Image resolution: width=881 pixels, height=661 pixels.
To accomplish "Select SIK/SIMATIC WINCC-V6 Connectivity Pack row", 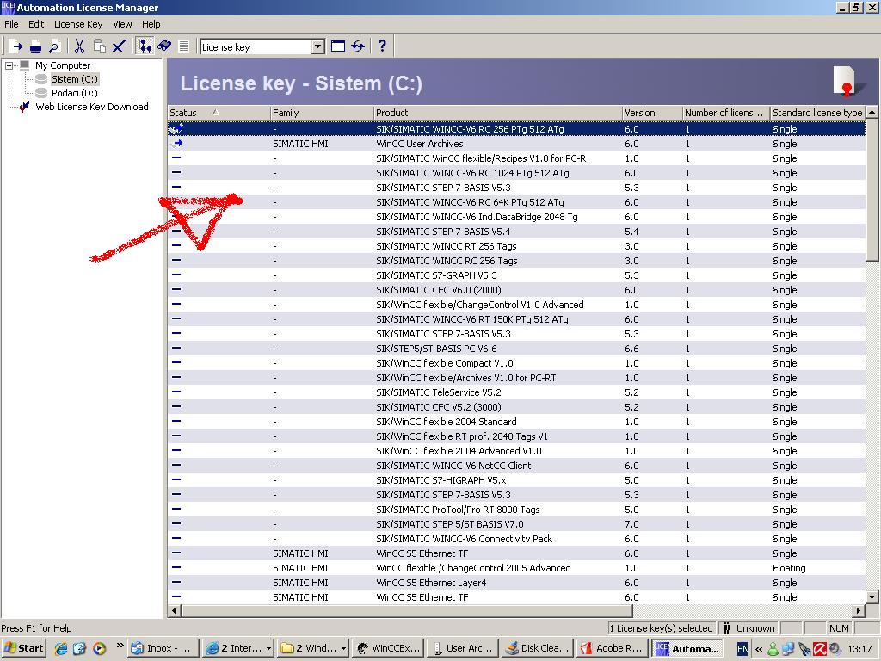I will coord(516,539).
